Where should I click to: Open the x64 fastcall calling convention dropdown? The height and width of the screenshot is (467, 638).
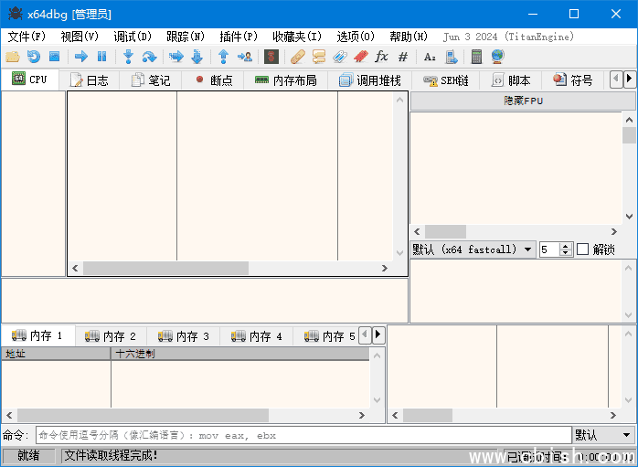pos(473,249)
